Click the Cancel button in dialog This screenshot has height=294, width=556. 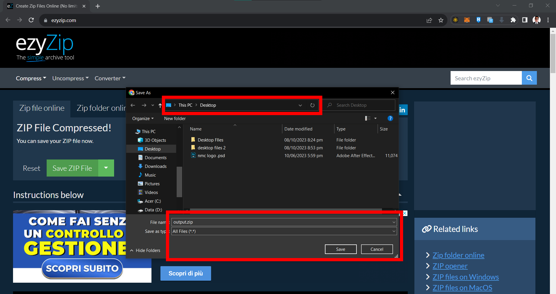(x=377, y=249)
